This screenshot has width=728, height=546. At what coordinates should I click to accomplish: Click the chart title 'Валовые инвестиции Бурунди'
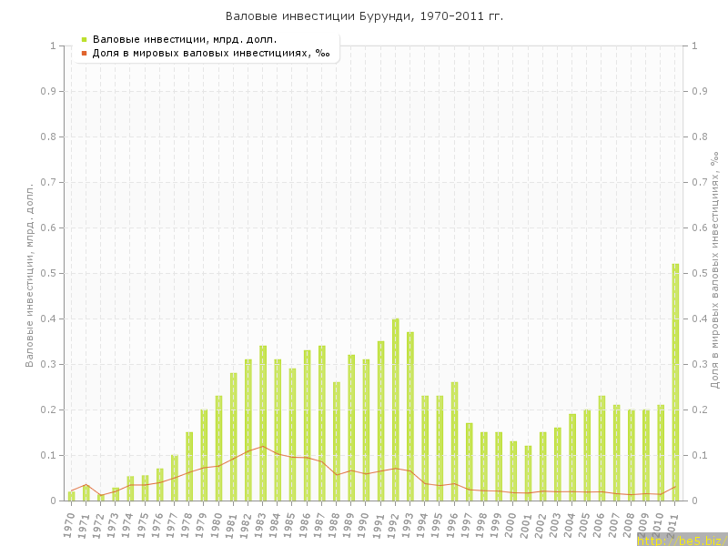click(x=364, y=16)
